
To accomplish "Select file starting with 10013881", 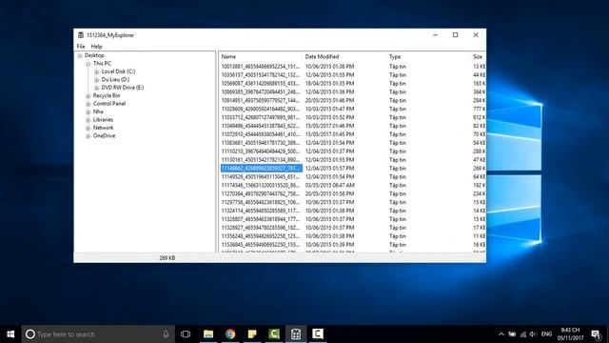I will pyautogui.click(x=261, y=67).
